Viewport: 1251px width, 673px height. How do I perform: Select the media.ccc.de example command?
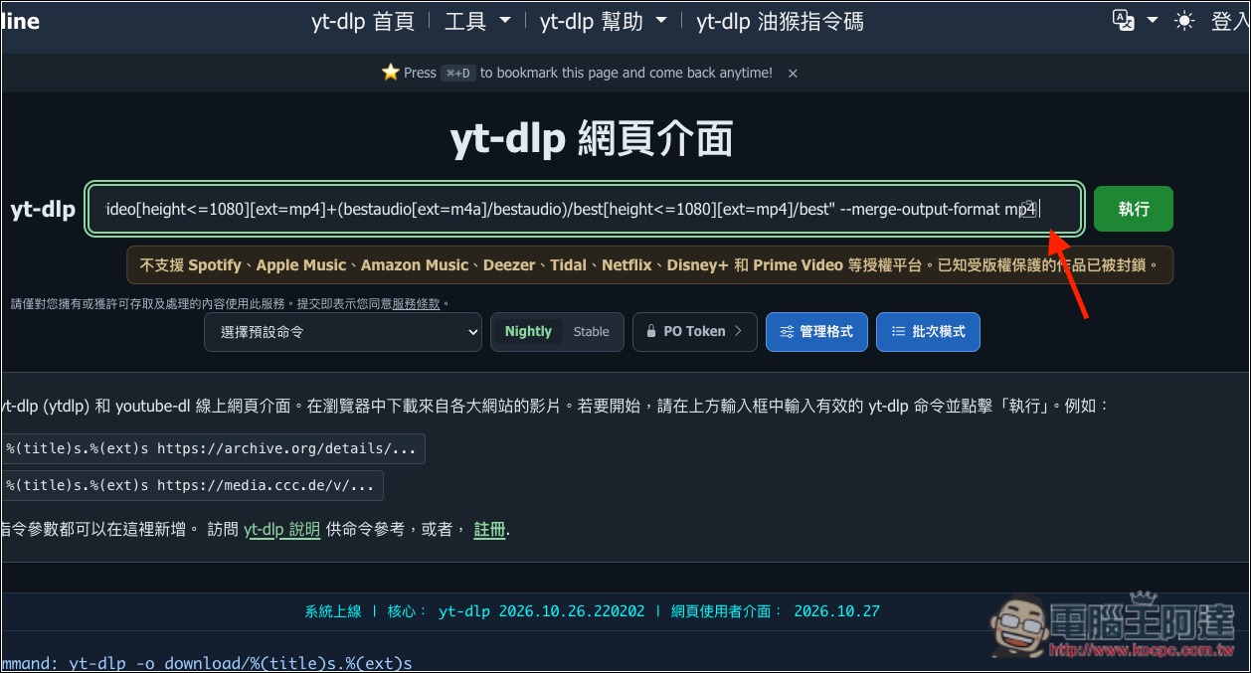191,485
